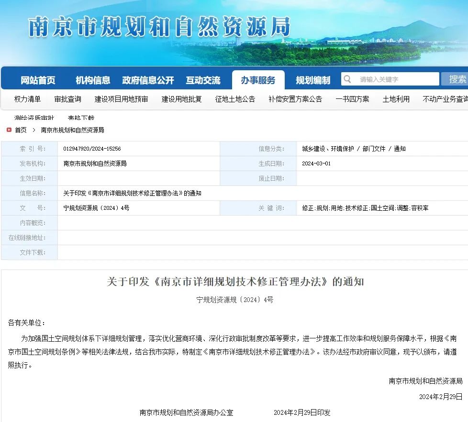Click the article heading 关于印发...的通知
The width and height of the screenshot is (468, 422).
pos(235,281)
